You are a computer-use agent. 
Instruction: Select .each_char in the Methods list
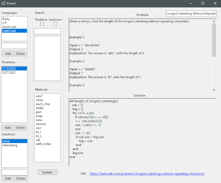point(43,104)
